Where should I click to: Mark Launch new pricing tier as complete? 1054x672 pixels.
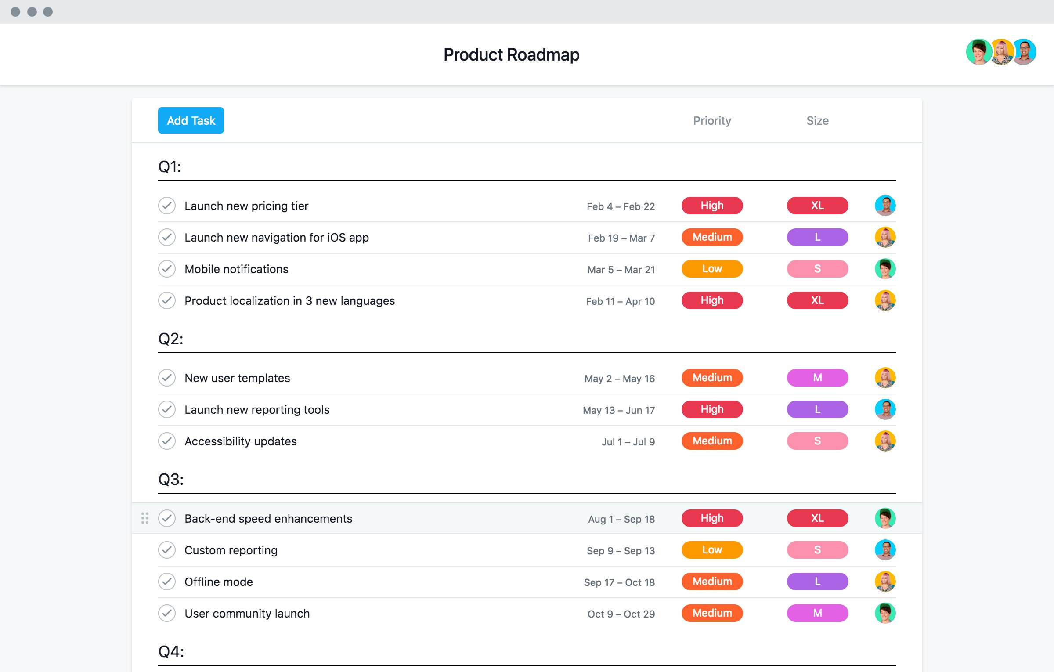(x=167, y=205)
